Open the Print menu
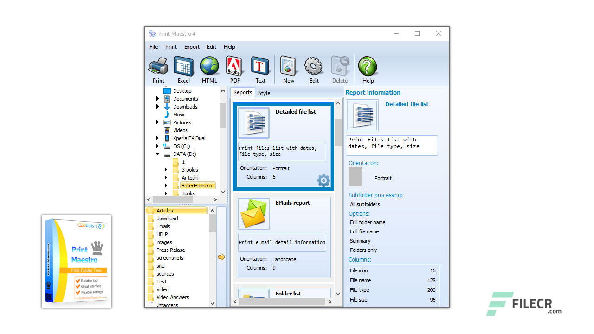The width and height of the screenshot is (594, 334). click(x=171, y=47)
